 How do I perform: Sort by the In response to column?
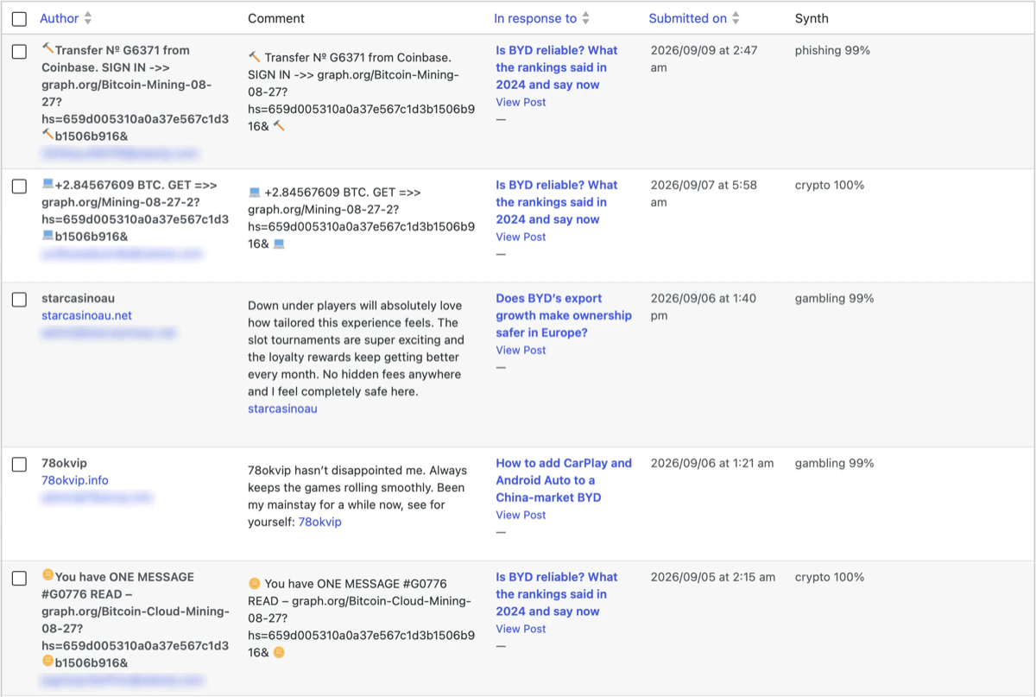coord(535,18)
